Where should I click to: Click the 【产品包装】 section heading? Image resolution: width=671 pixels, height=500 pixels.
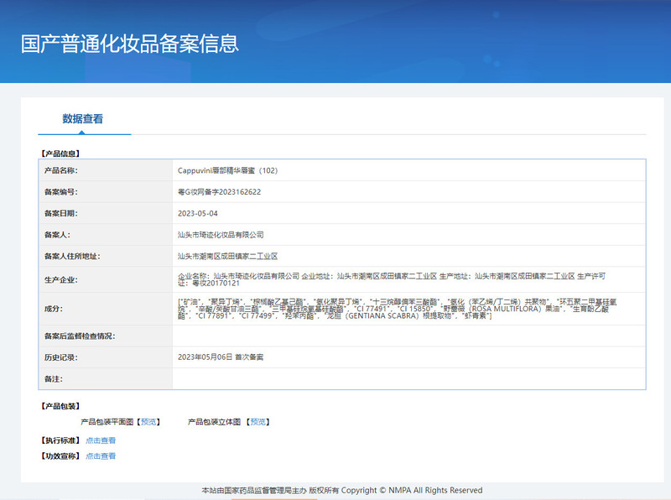coord(60,406)
